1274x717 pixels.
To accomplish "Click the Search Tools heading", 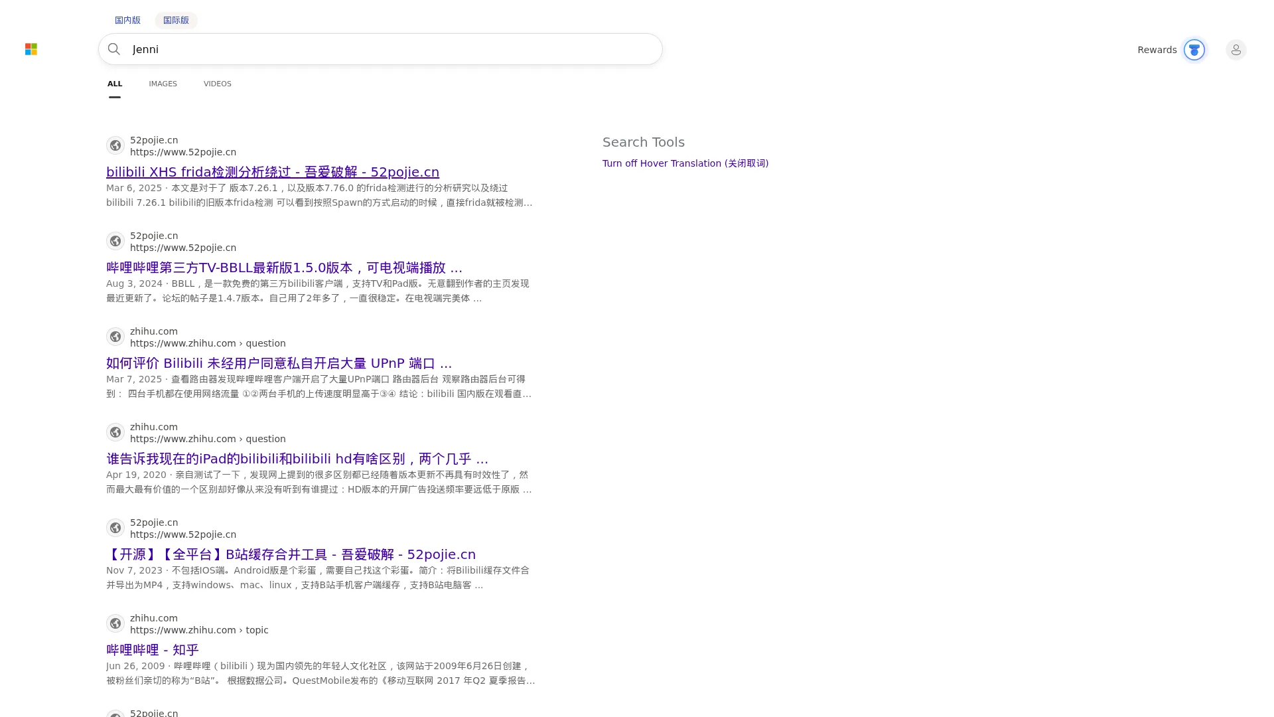I will (x=644, y=142).
